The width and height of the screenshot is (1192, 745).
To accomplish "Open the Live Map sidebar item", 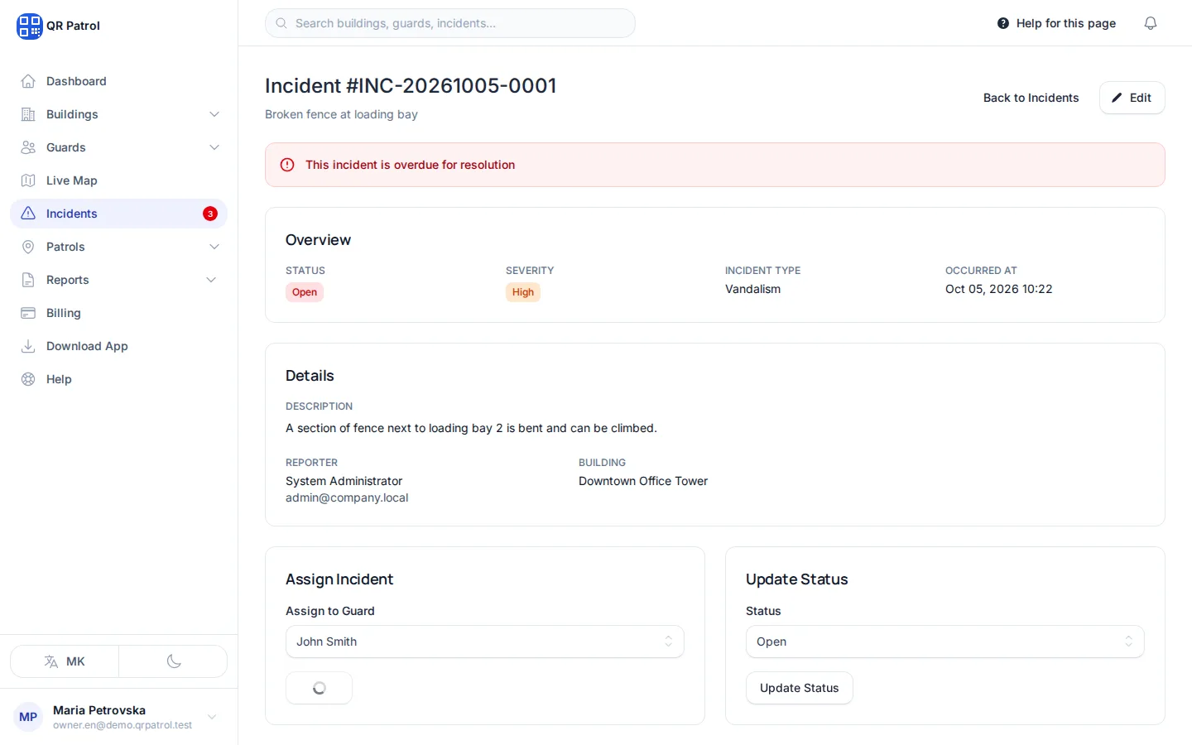I will click(118, 180).
